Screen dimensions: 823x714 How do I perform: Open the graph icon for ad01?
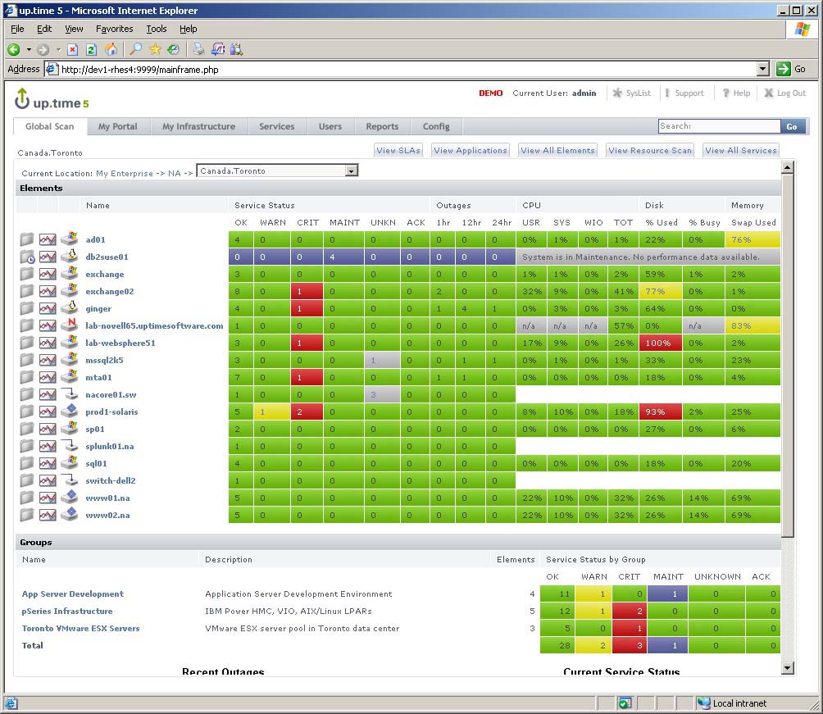click(48, 240)
